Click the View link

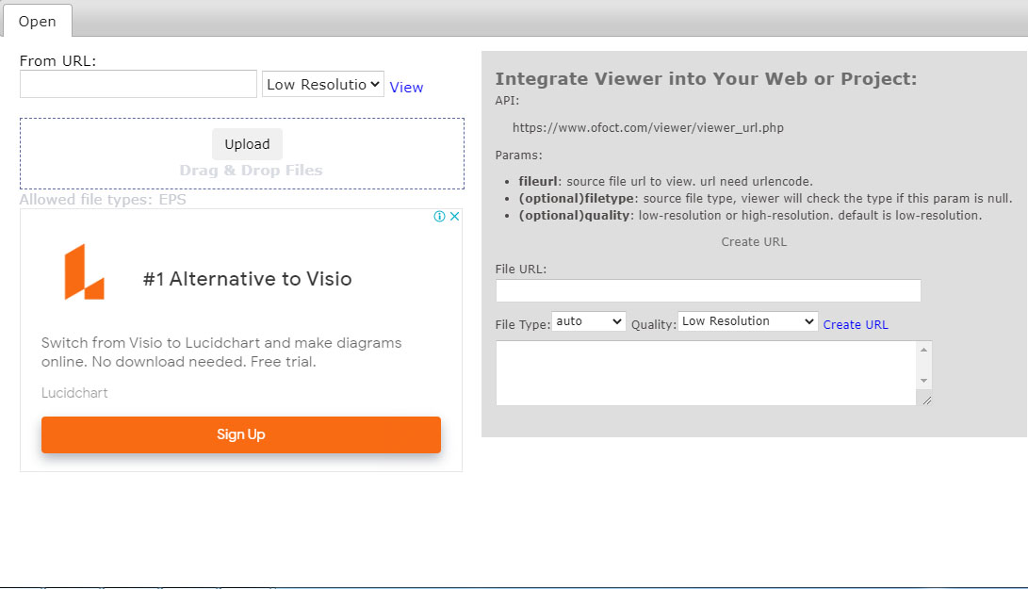click(406, 88)
